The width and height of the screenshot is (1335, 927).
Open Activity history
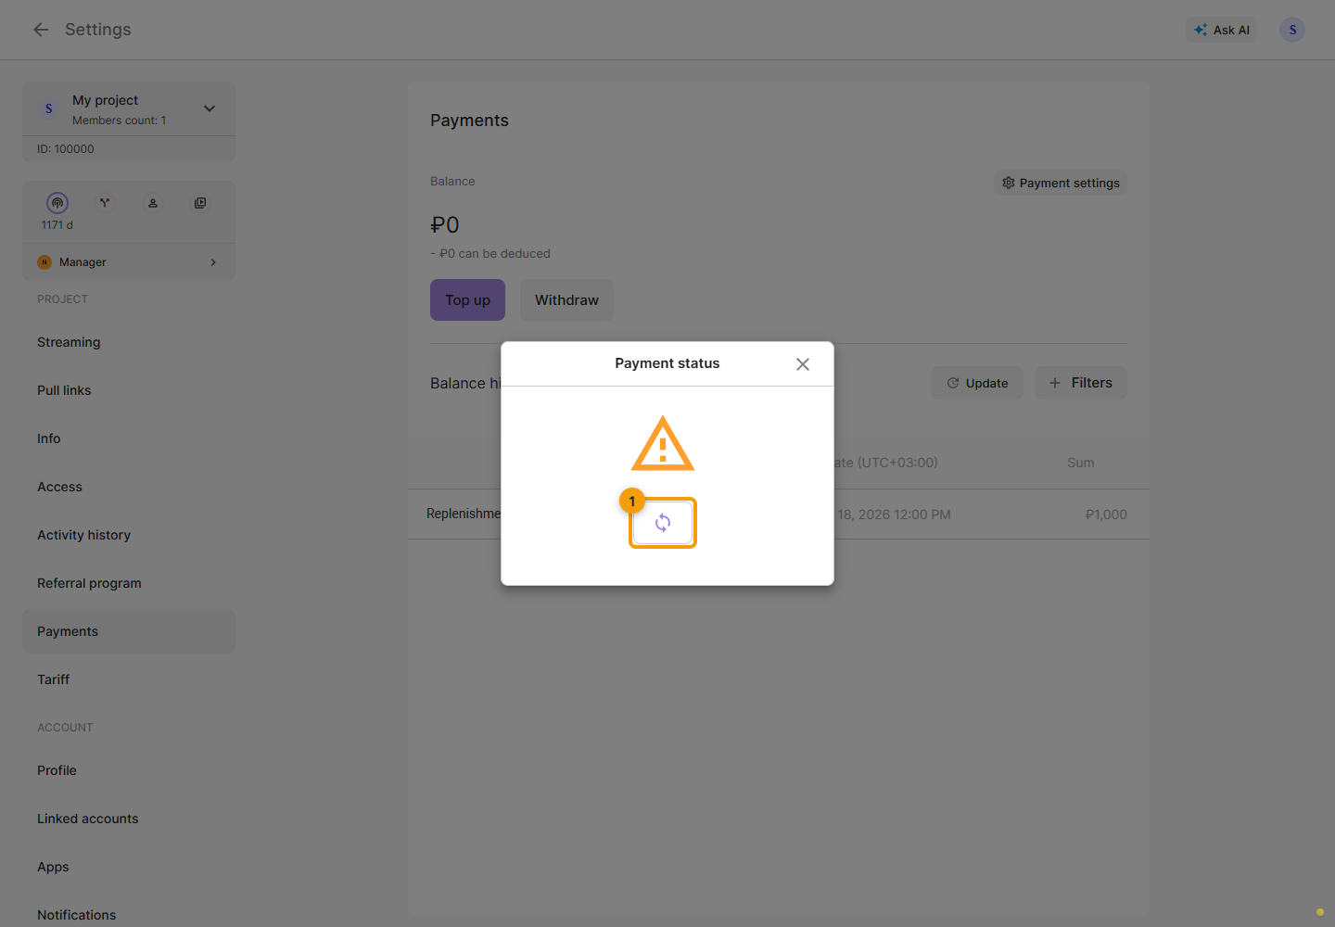129,535
